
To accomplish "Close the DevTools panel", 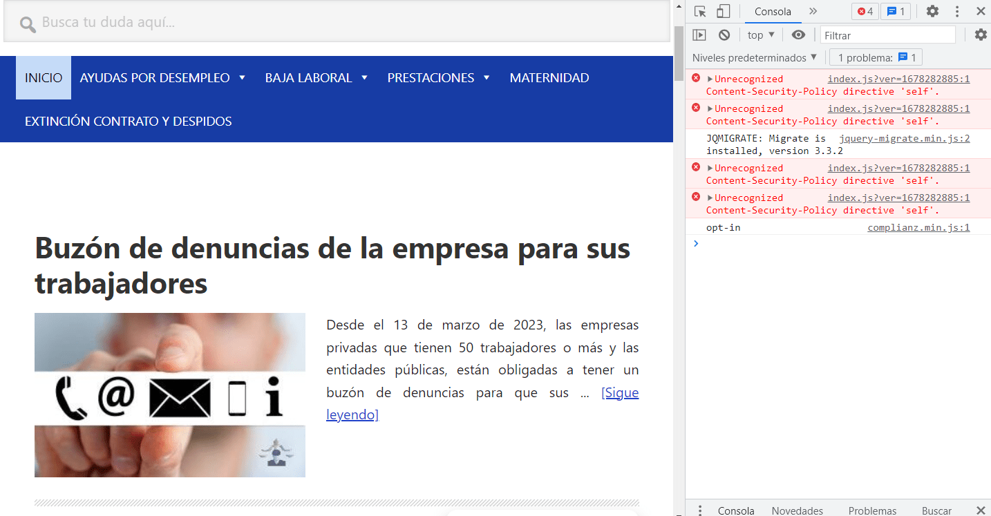I will click(x=980, y=11).
